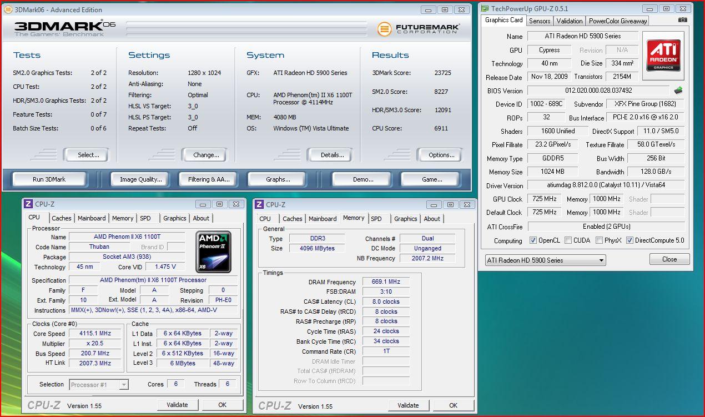Image resolution: width=705 pixels, height=417 pixels.
Task: Click the CAS# Latency value 8.0 clocks
Action: tap(386, 302)
